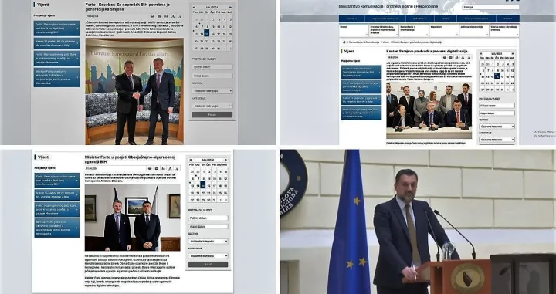Select the 'Komunikacije i informatizacija' white sub-tab
This screenshot has width=556, height=294.
pyautogui.click(x=414, y=30)
